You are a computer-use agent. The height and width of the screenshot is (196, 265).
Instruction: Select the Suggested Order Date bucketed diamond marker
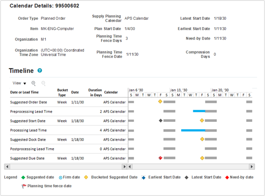pyautogui.click(x=160, y=102)
